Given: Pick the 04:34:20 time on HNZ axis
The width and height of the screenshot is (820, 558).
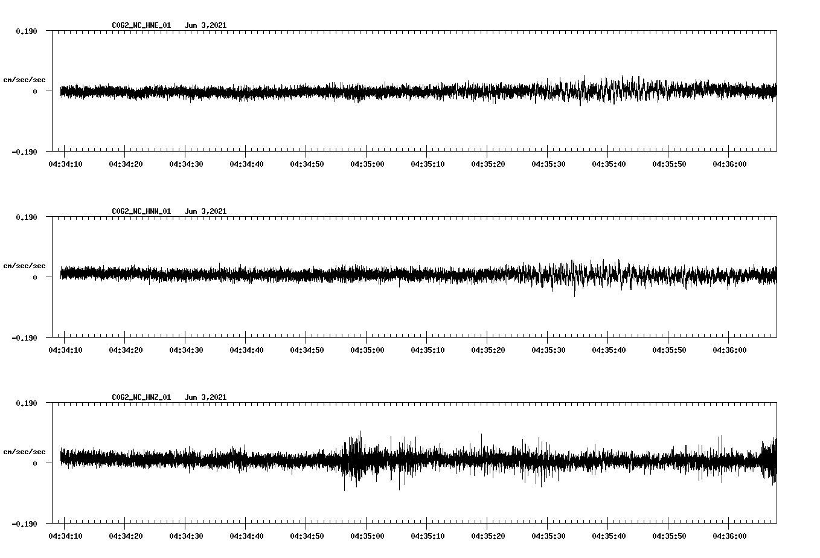Looking at the screenshot, I should point(126,536).
